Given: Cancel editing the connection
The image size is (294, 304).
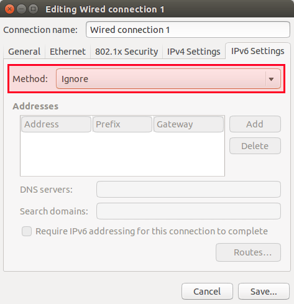Looking at the screenshot, I should [207, 292].
